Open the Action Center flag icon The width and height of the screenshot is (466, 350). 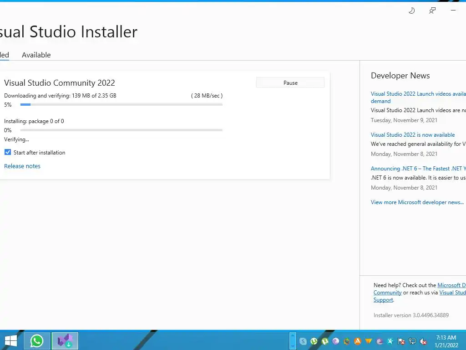point(401,341)
